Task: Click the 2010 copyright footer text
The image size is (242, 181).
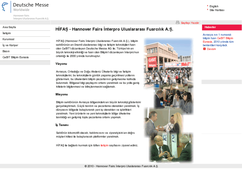Action: click(121, 166)
